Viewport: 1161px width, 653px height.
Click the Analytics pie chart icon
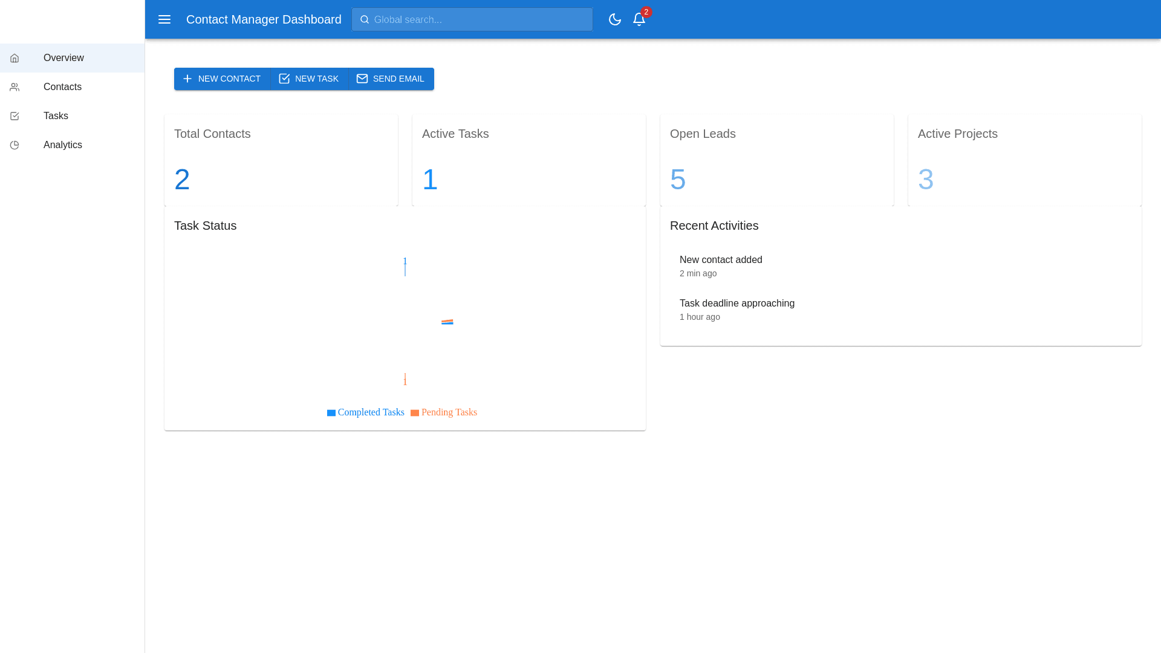click(15, 145)
